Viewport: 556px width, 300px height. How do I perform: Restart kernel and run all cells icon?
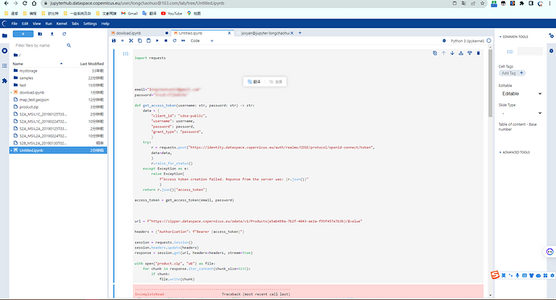184,41
